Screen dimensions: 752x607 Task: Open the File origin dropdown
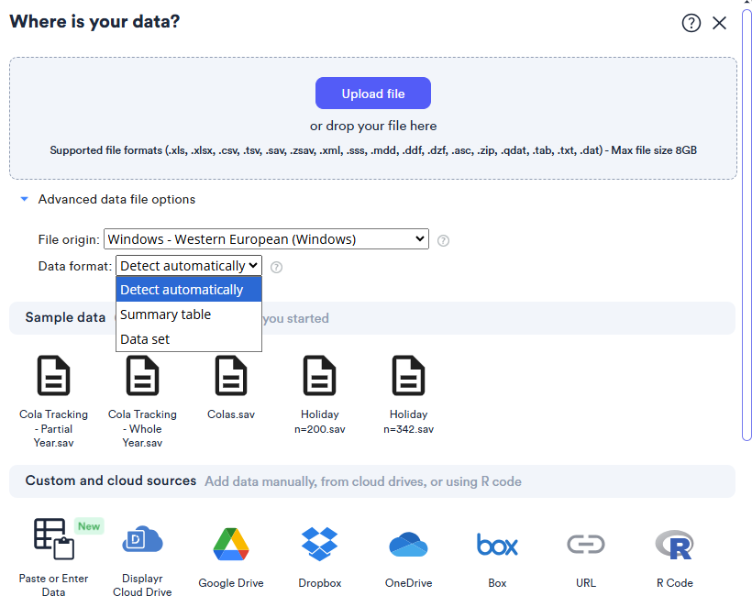266,239
